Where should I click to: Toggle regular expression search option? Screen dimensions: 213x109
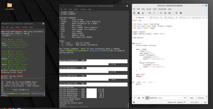point(135,98)
